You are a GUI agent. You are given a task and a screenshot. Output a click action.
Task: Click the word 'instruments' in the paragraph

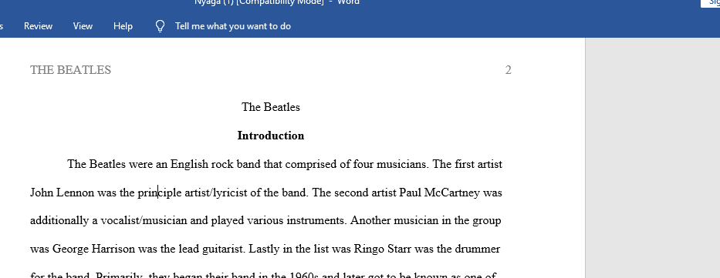tap(316, 221)
